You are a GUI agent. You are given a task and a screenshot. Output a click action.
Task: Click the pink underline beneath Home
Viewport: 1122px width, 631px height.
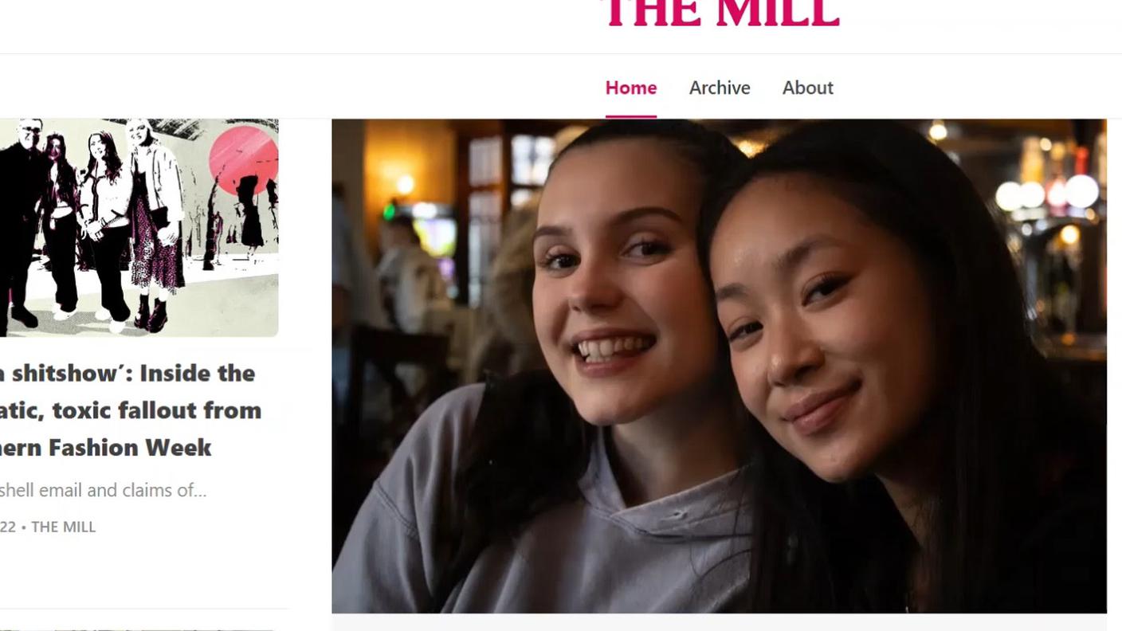point(630,116)
